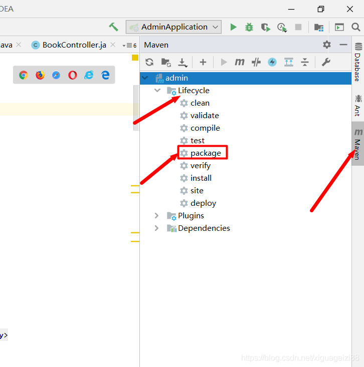Open preview in Chrome browser icon
This screenshot has height=367, width=364.
(x=24, y=75)
